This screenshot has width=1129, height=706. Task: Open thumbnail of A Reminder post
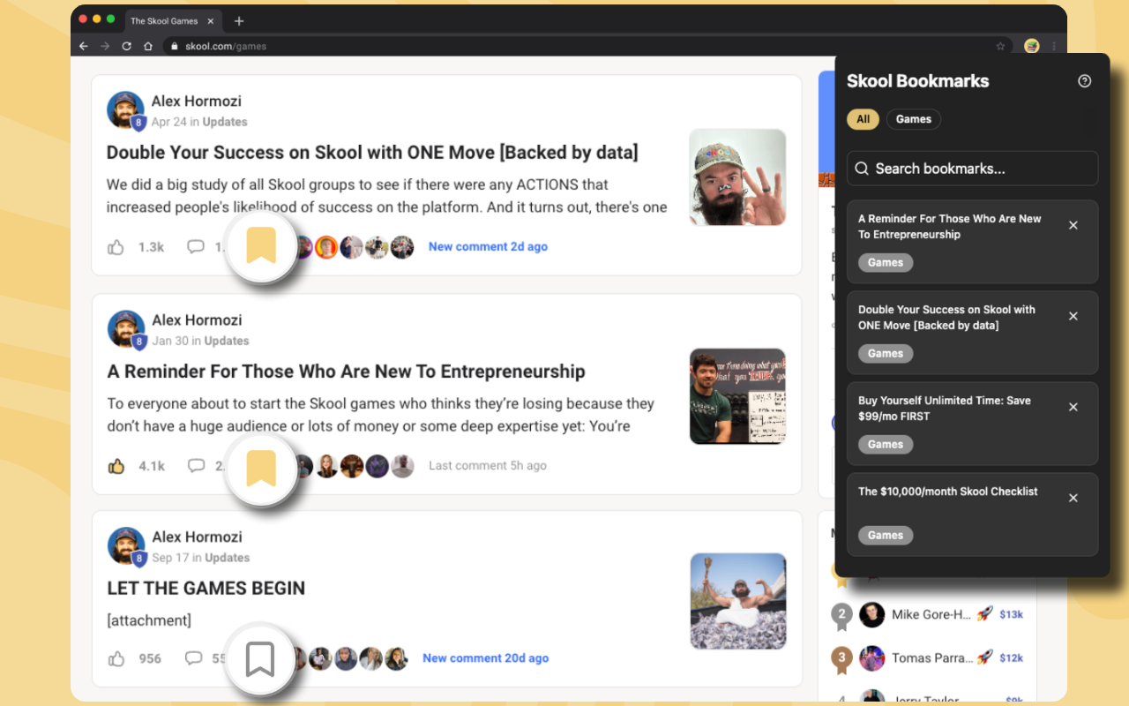[737, 396]
